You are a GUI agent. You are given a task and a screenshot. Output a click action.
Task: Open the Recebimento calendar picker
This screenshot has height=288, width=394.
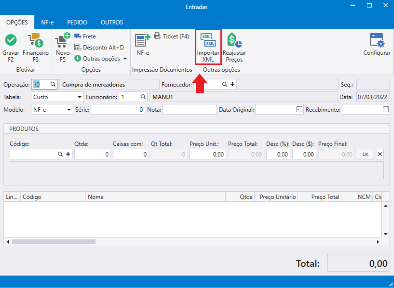[385, 109]
